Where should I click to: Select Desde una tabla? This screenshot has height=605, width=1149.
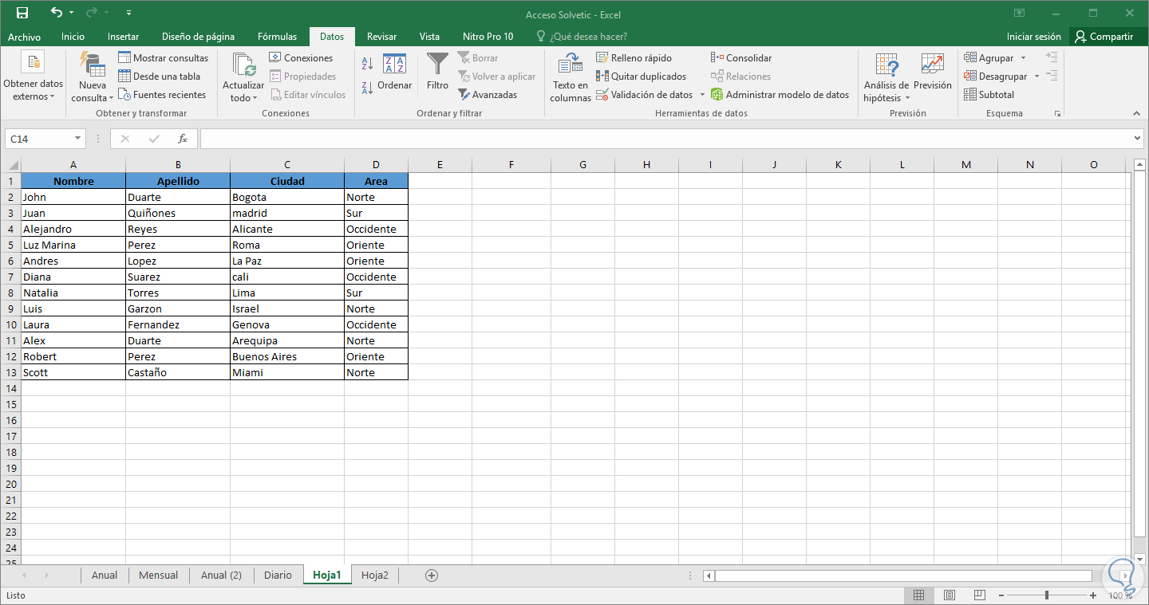(159, 77)
